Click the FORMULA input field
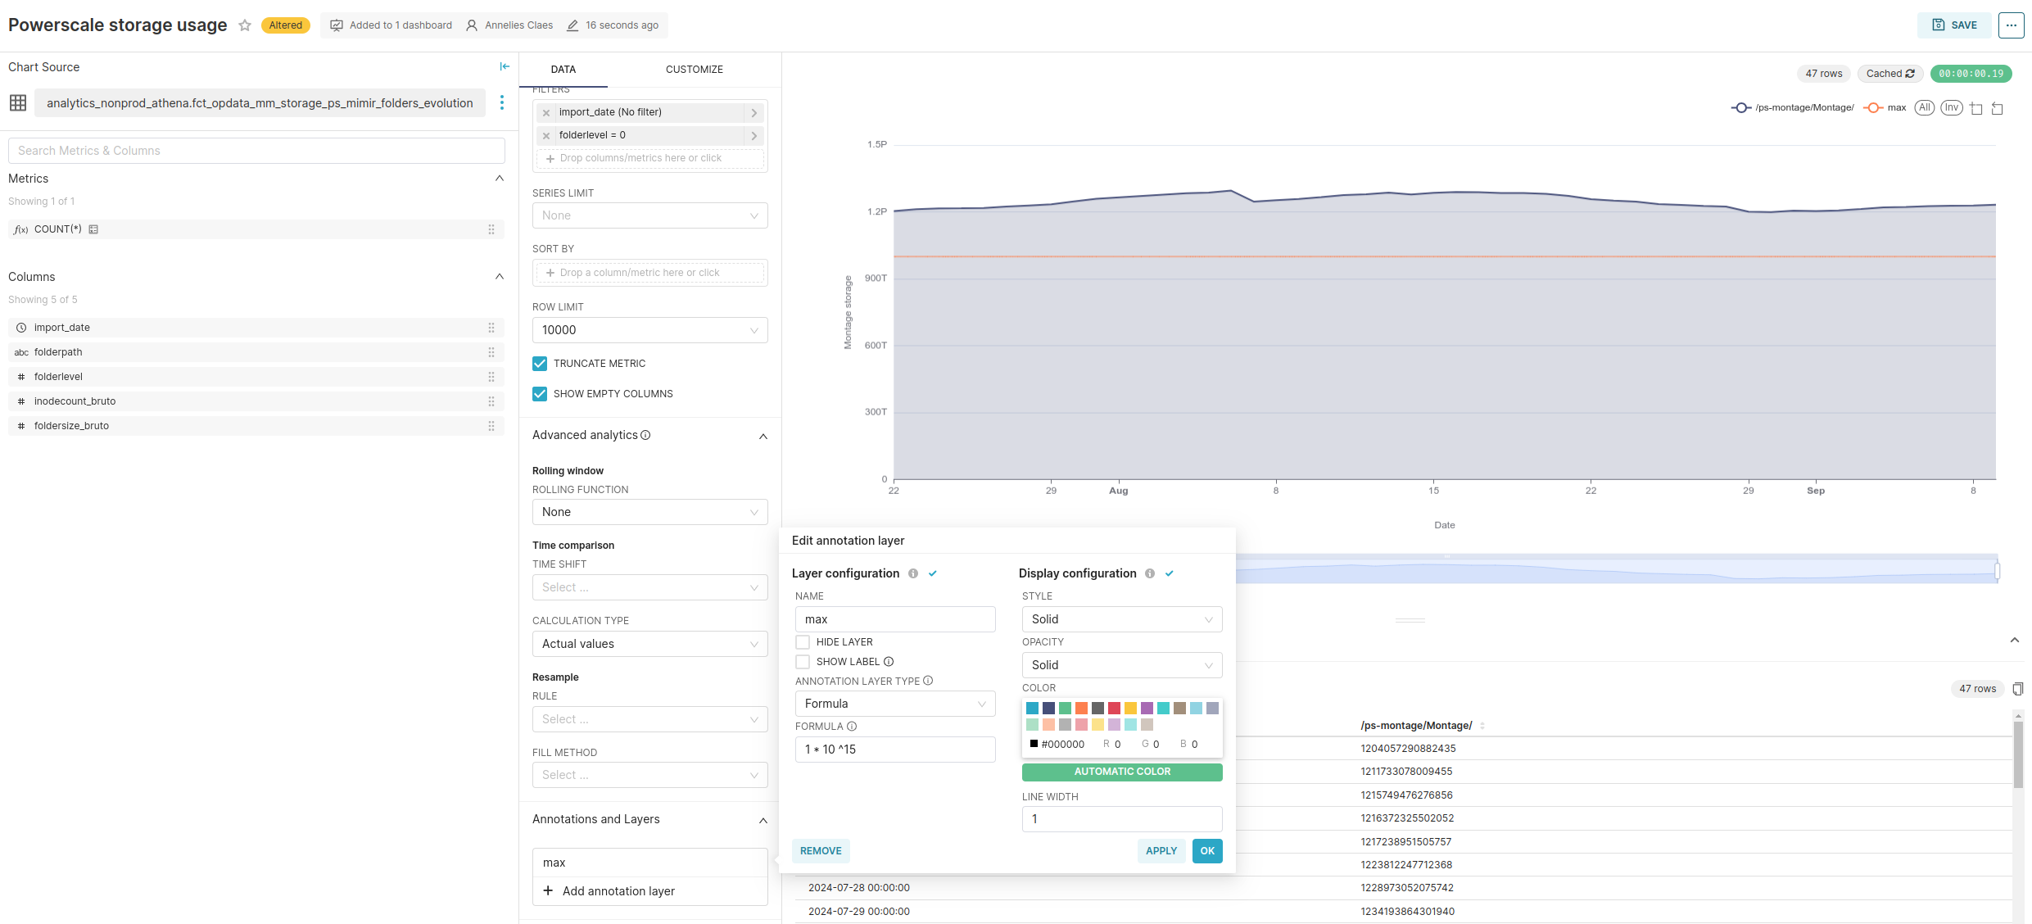Viewport: 2032px width, 924px height. pos(895,750)
